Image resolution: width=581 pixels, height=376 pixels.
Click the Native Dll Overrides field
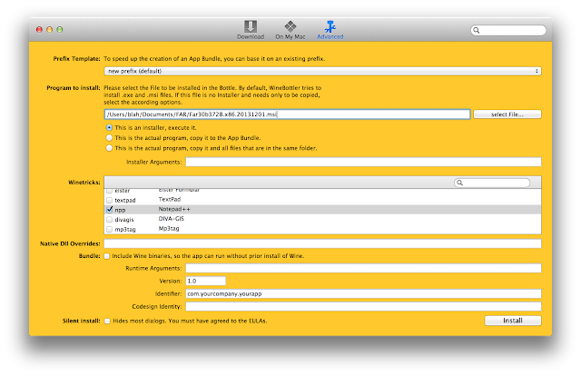tap(322, 243)
